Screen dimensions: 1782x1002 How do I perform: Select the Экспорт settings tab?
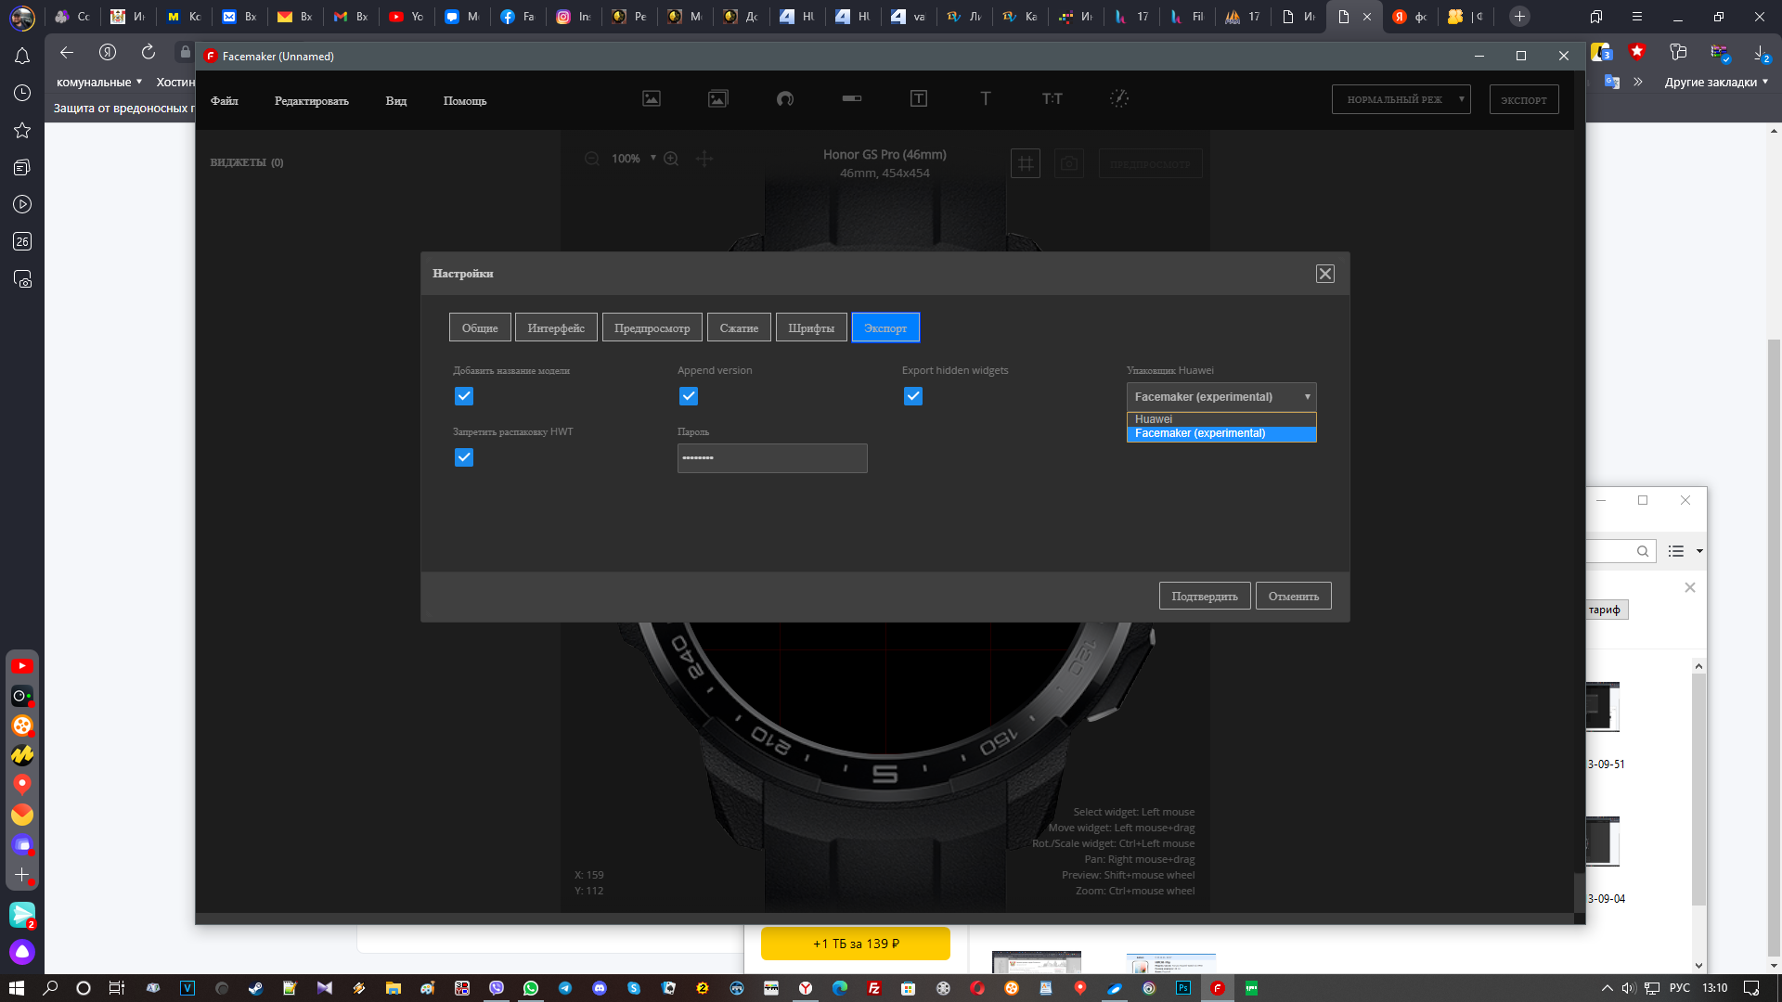885,328
